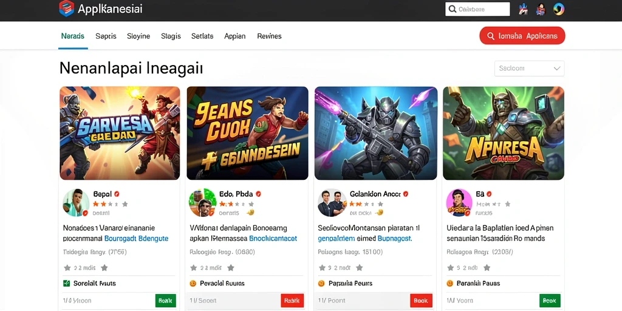Click the green check icon beside Sorelalt Avuts

click(x=67, y=283)
